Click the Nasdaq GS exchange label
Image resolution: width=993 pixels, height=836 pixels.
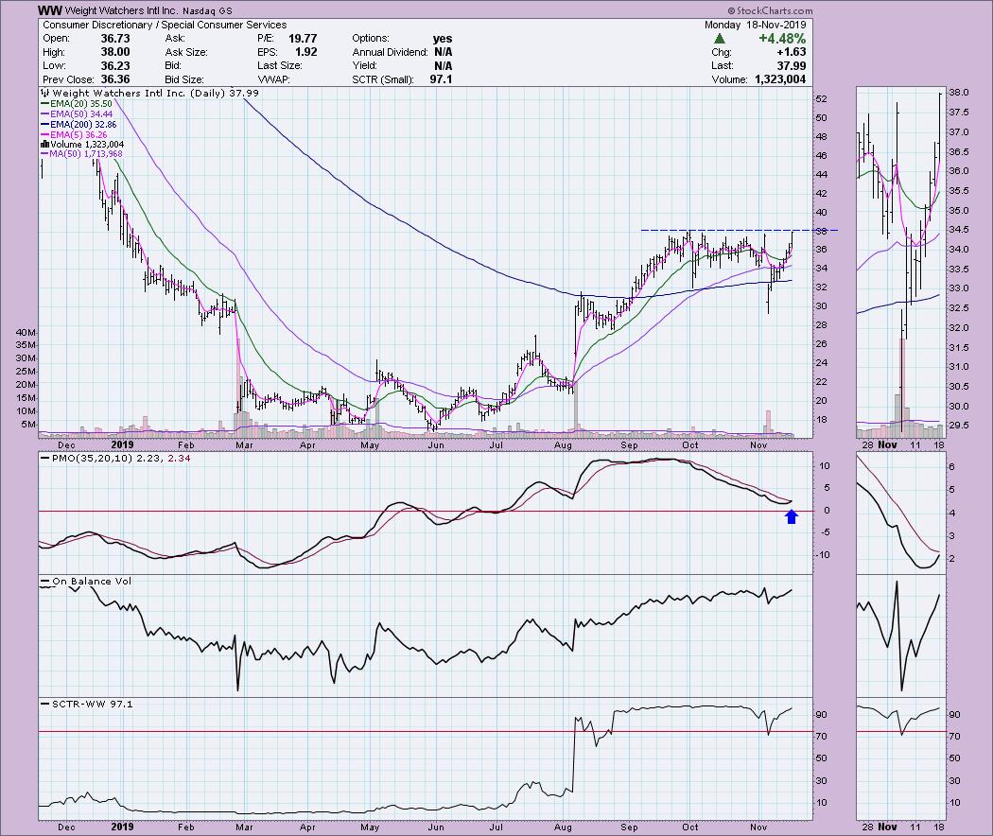click(207, 11)
